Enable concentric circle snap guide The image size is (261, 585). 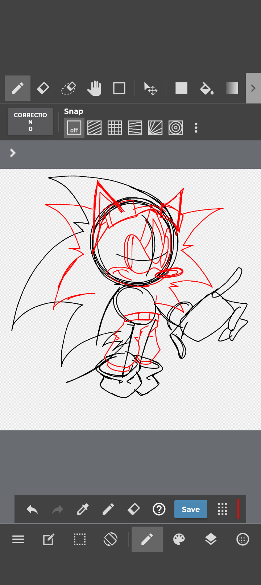(176, 128)
